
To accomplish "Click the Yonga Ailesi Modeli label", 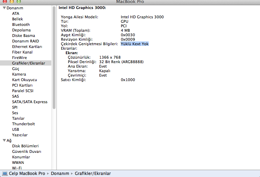I will (x=79, y=17).
